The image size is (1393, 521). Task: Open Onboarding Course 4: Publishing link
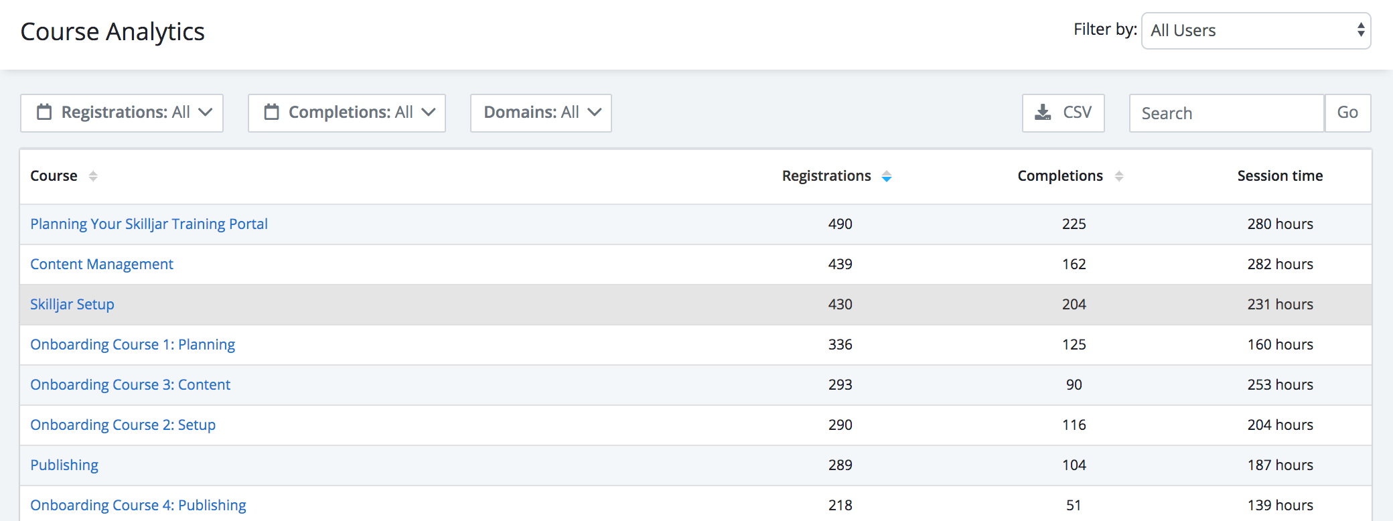pos(139,505)
